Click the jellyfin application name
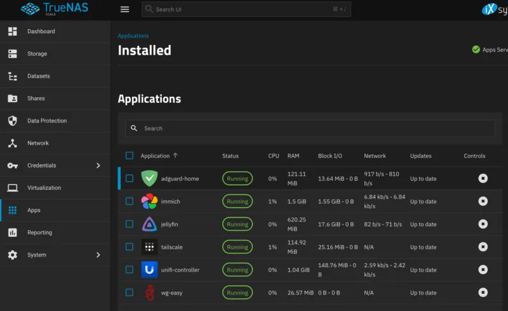The height and width of the screenshot is (311, 508). [170, 224]
